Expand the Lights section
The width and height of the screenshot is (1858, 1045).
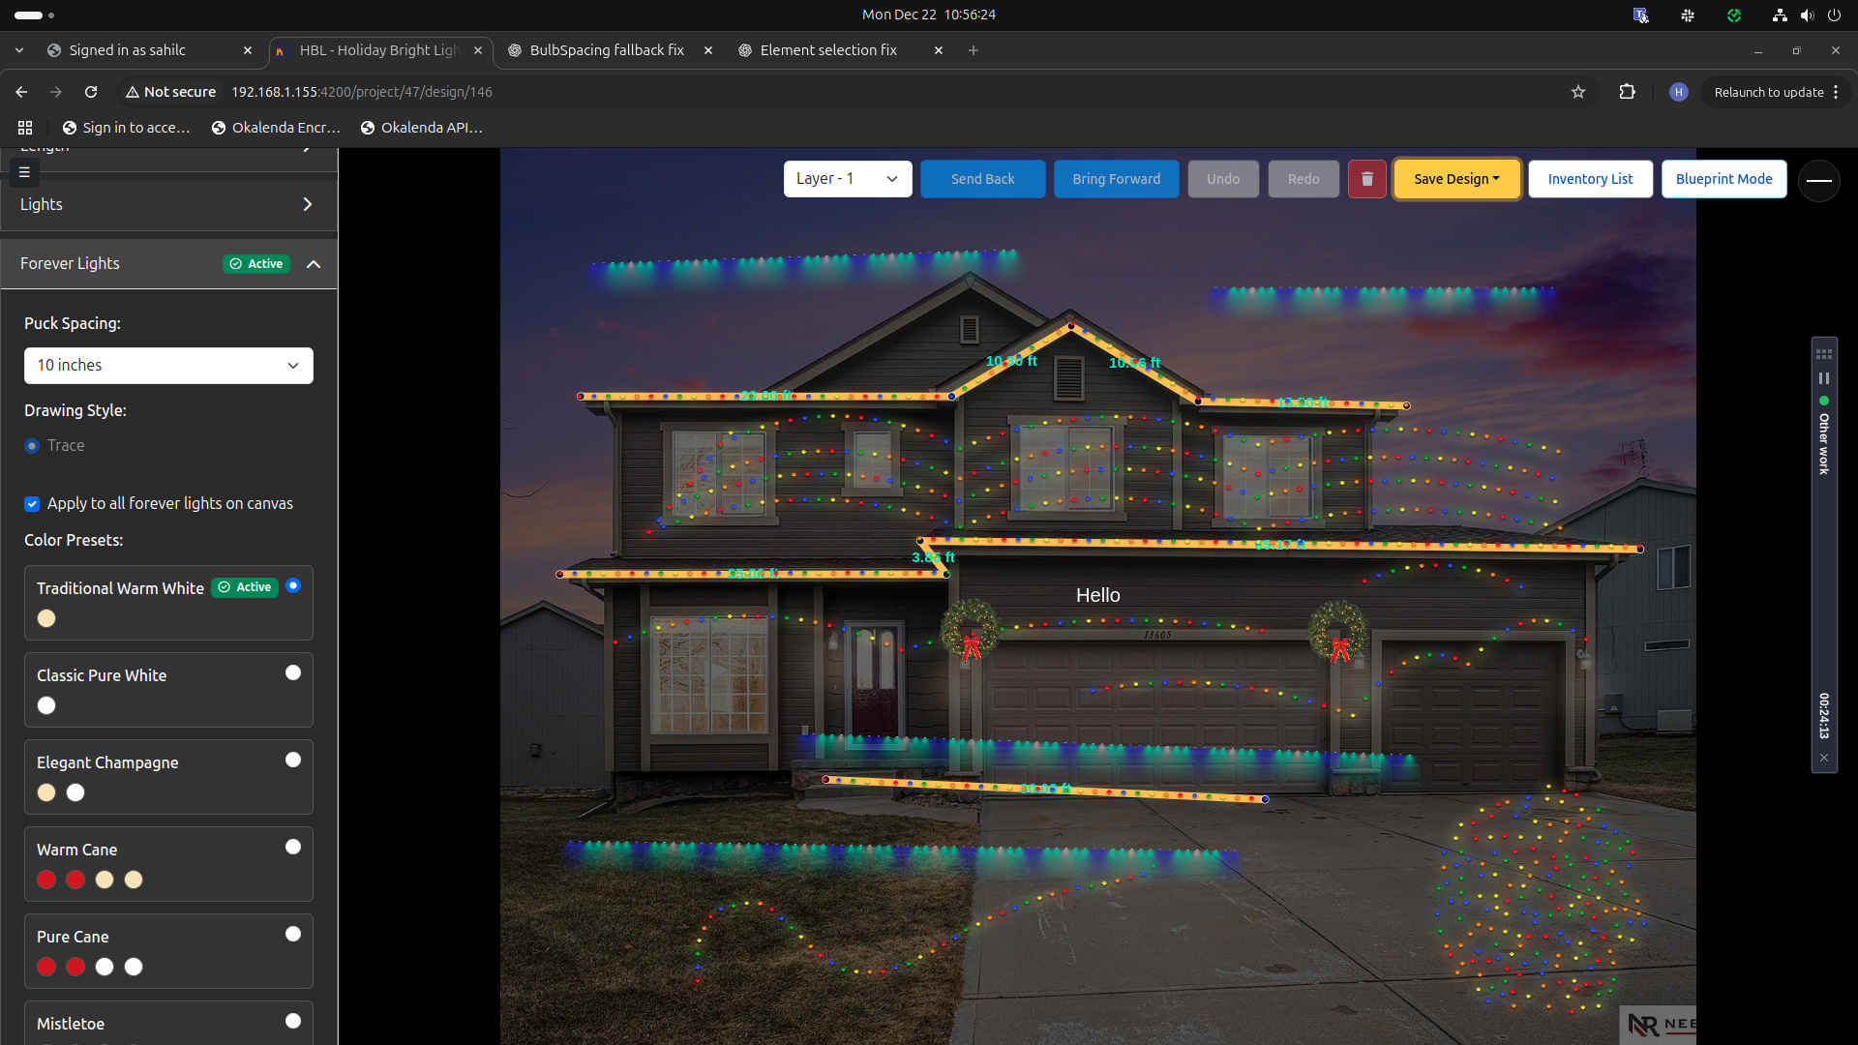pyautogui.click(x=307, y=205)
